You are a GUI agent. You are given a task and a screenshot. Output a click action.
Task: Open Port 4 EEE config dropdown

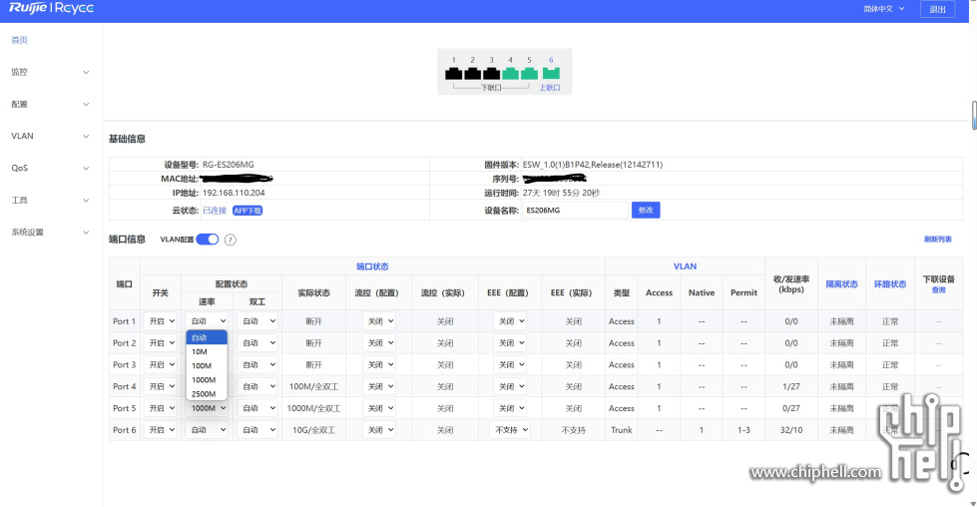510,386
